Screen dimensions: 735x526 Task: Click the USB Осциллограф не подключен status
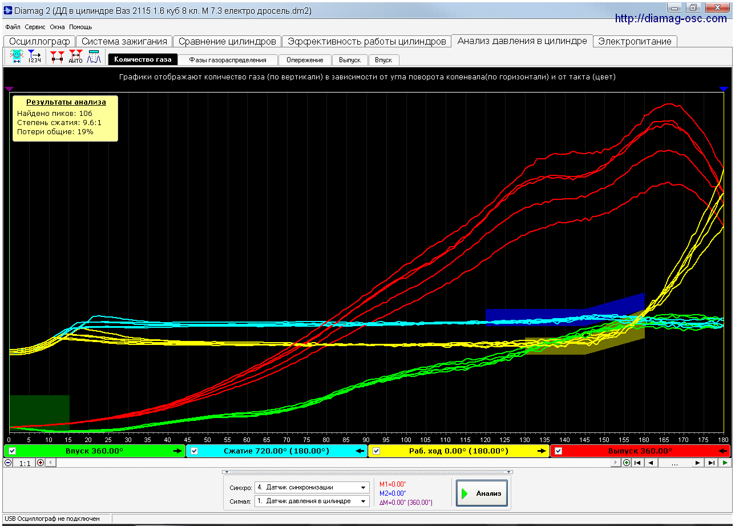[52, 519]
